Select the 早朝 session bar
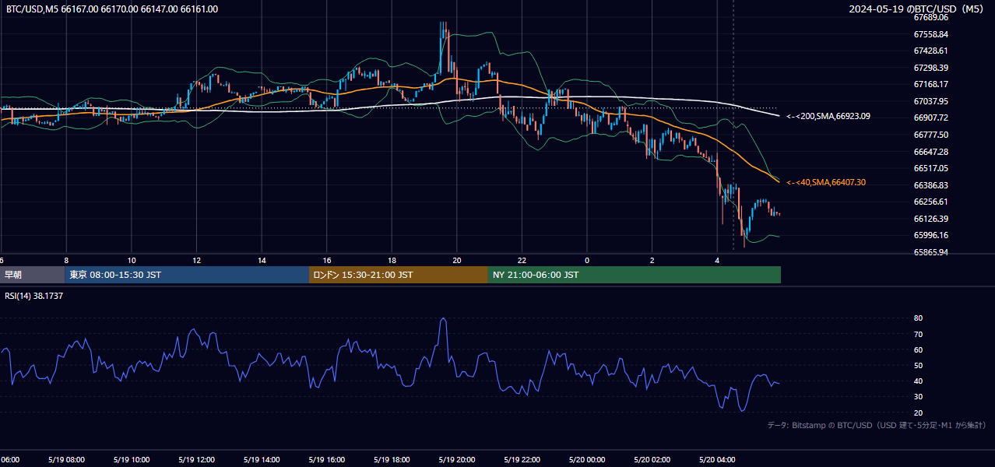Screen dimensions: 995x467 (x=32, y=275)
